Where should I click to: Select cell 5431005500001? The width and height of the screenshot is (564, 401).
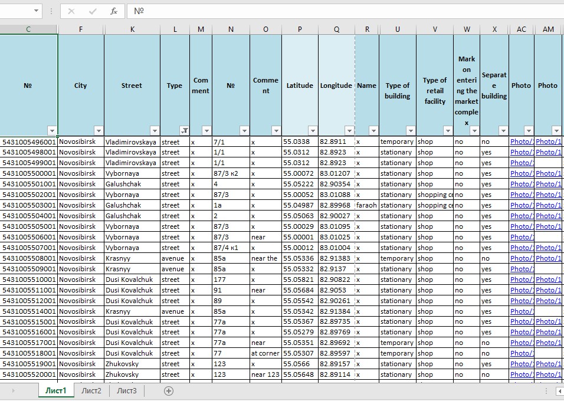click(x=29, y=173)
